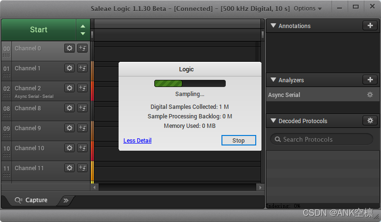The image size is (381, 222).
Task: Close the Saleae Logic window
Action: (x=372, y=6)
